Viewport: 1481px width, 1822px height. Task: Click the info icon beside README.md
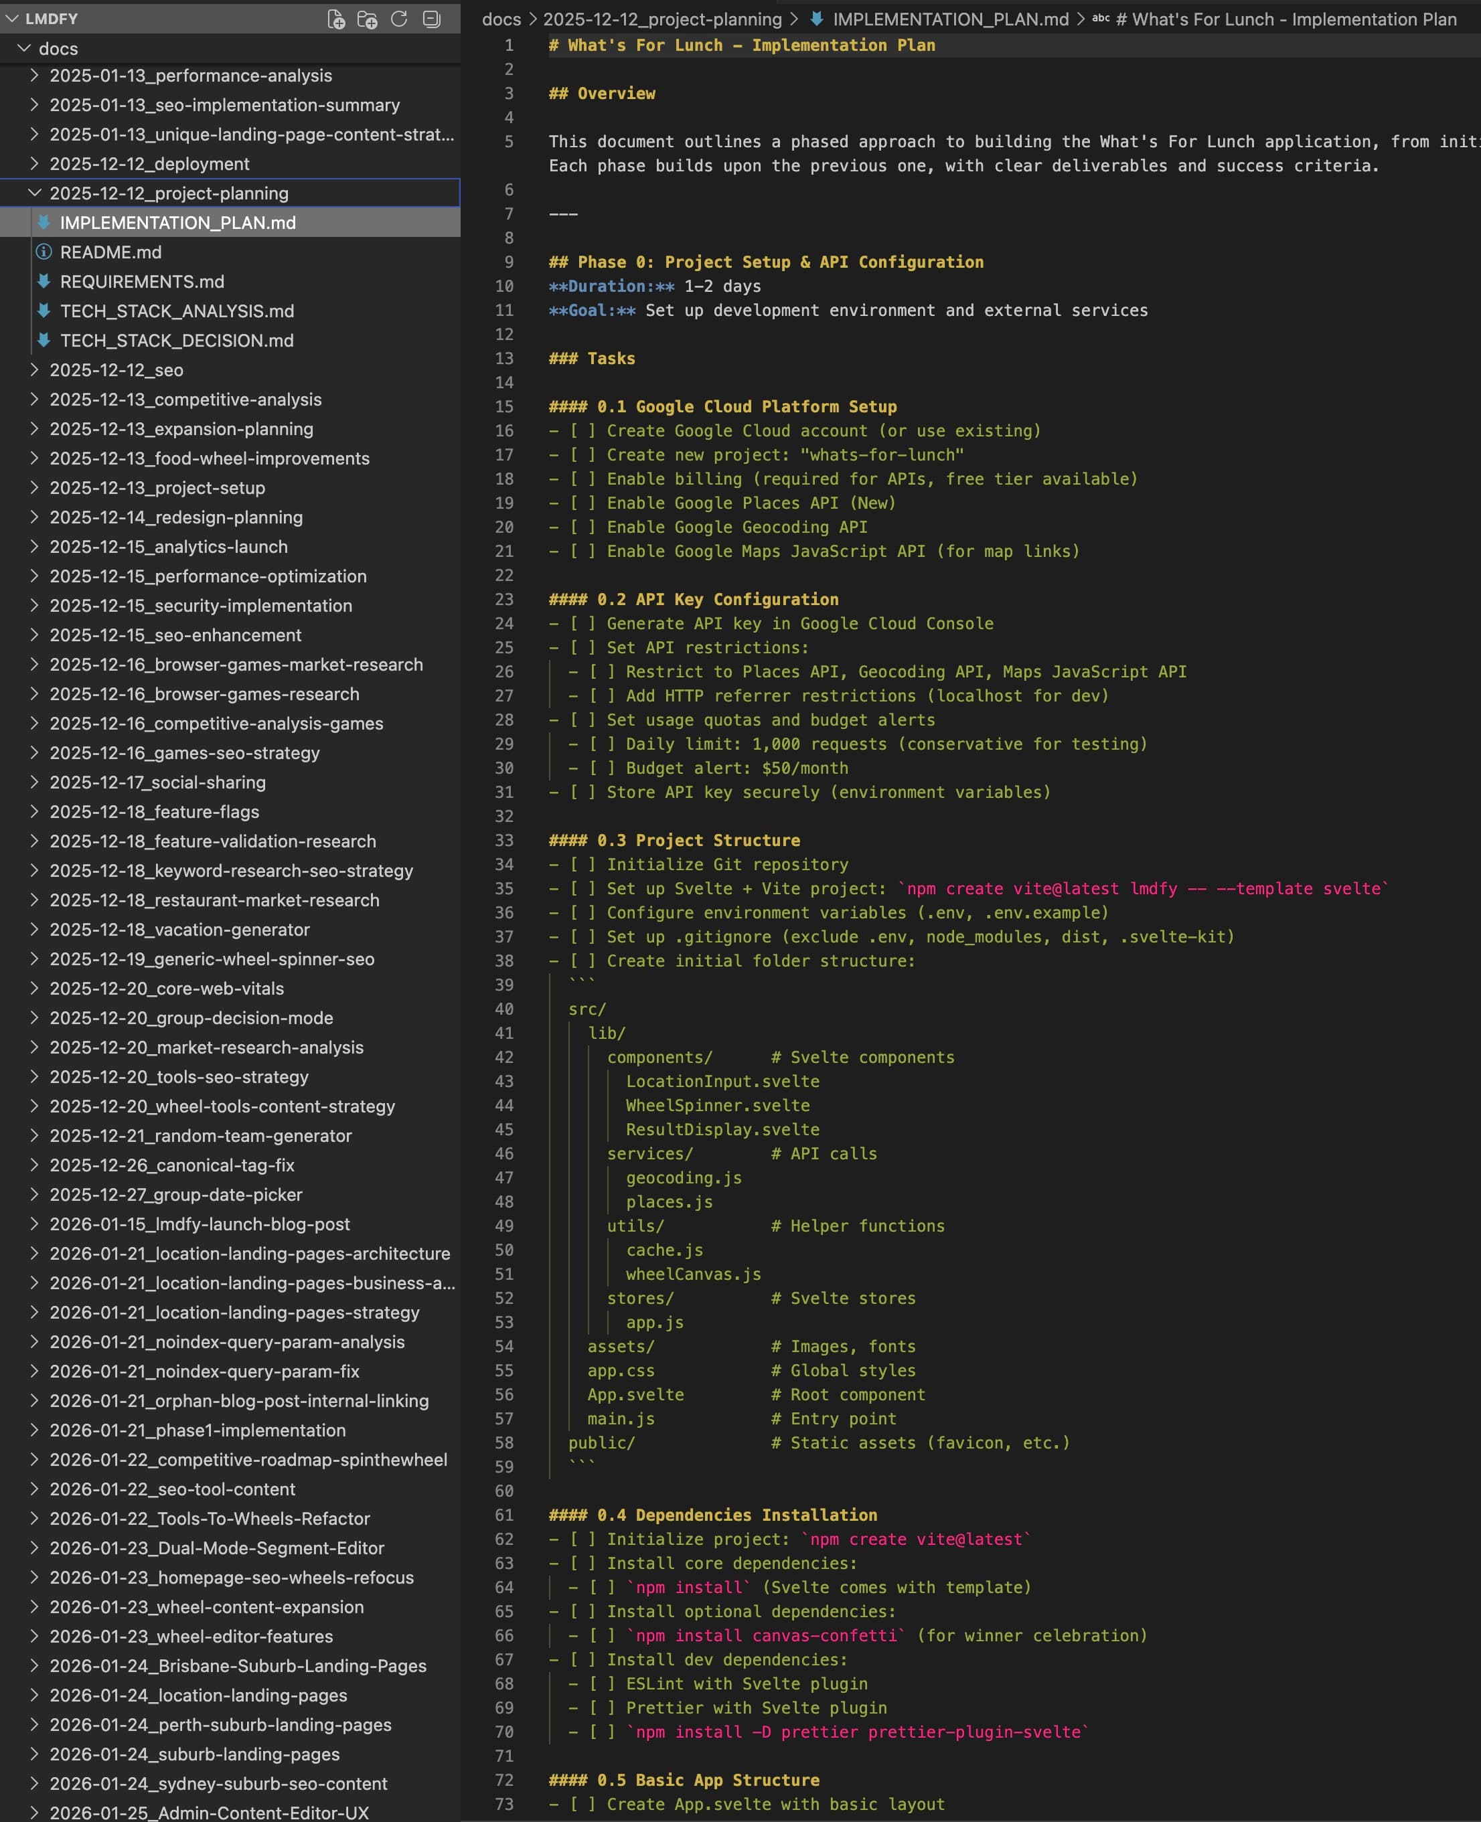click(44, 252)
